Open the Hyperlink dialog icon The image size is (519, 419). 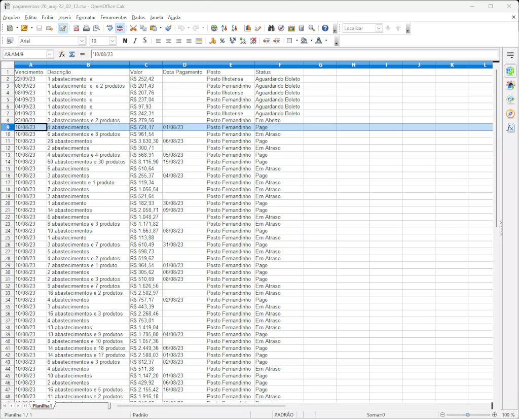pos(214,28)
